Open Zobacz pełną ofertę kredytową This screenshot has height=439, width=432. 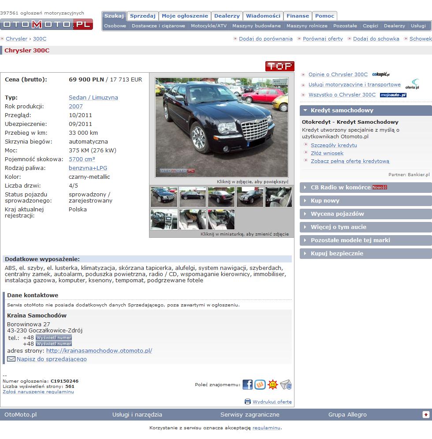(x=350, y=161)
